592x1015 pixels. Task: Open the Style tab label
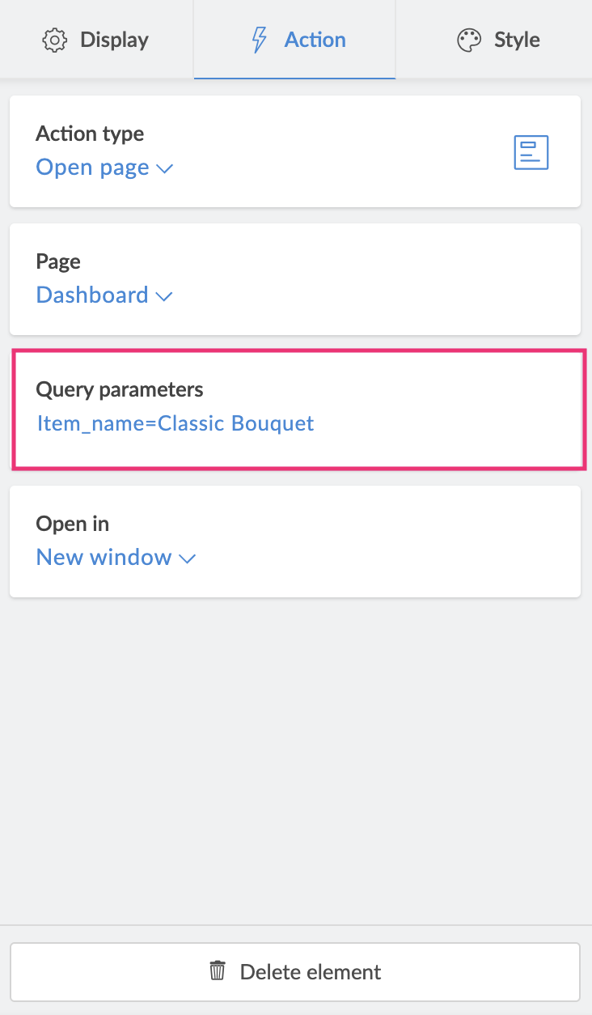(x=517, y=40)
